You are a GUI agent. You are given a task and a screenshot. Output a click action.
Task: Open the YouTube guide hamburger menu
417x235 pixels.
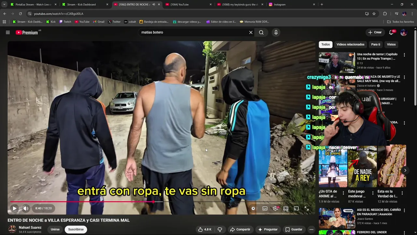click(8, 32)
